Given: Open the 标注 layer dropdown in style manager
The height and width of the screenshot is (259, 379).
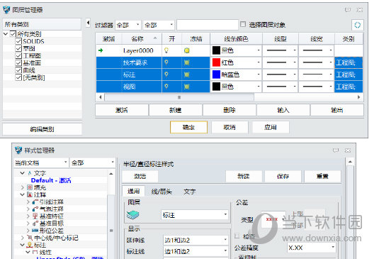Looking at the screenshot, I should tap(195, 215).
